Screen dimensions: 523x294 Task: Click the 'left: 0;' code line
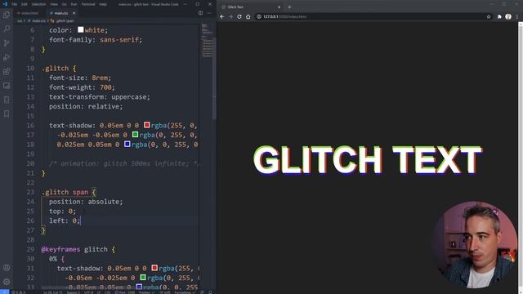point(65,220)
